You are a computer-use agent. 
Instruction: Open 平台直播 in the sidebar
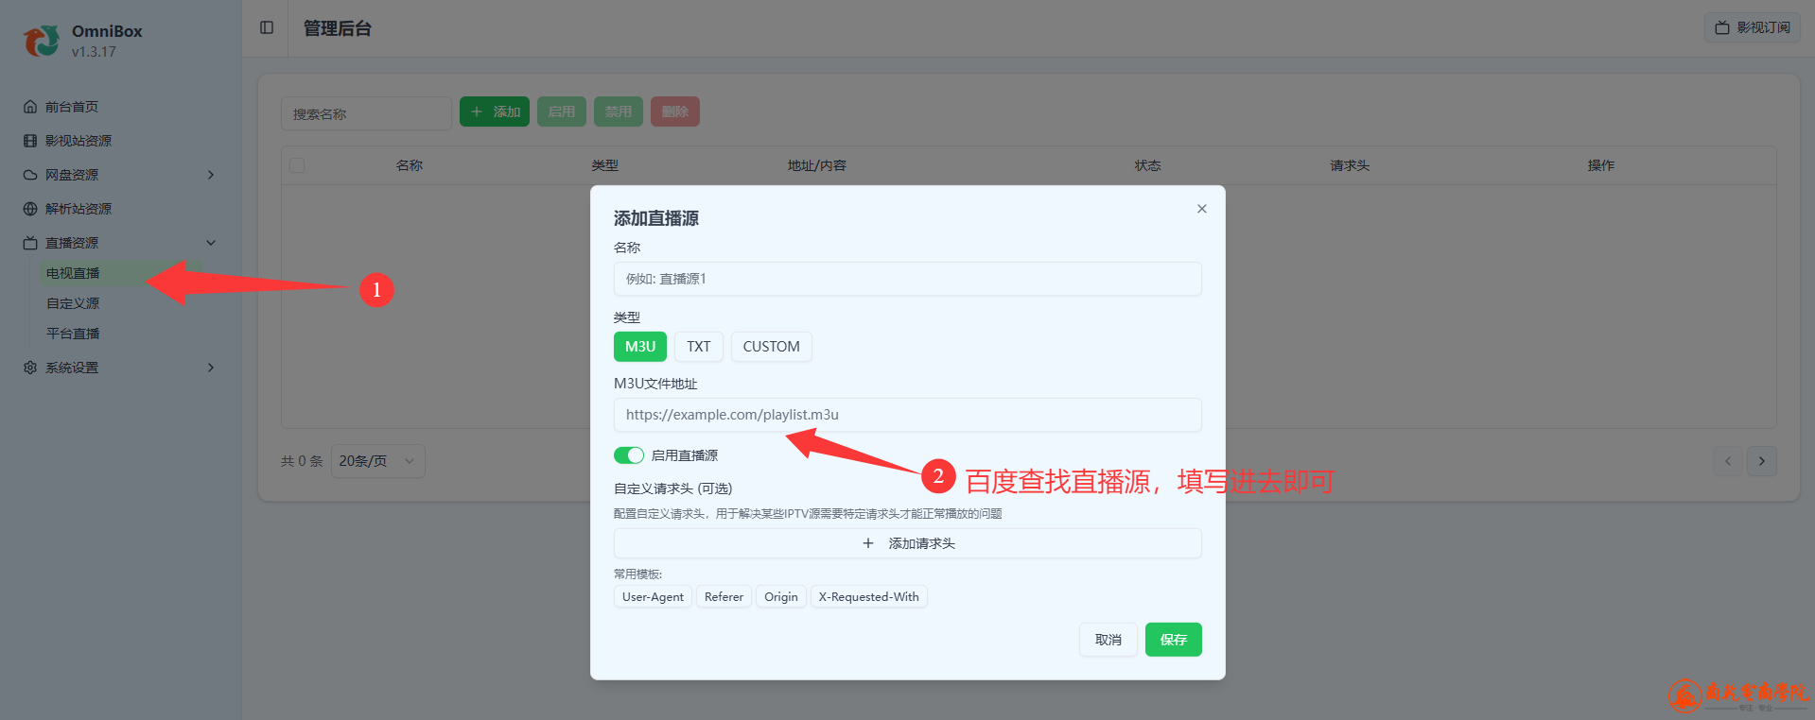pyautogui.click(x=73, y=334)
